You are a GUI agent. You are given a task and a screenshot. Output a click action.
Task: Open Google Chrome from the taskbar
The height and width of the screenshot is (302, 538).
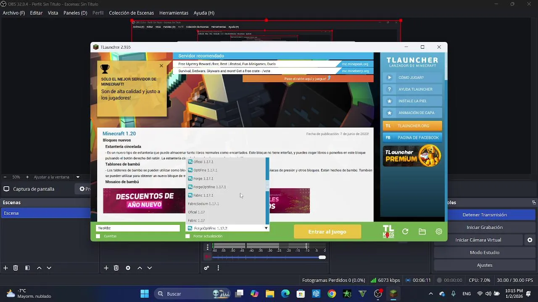tap(332, 294)
